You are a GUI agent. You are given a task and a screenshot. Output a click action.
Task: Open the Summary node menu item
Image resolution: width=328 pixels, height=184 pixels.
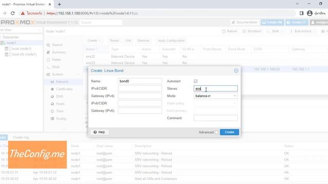[59, 52]
